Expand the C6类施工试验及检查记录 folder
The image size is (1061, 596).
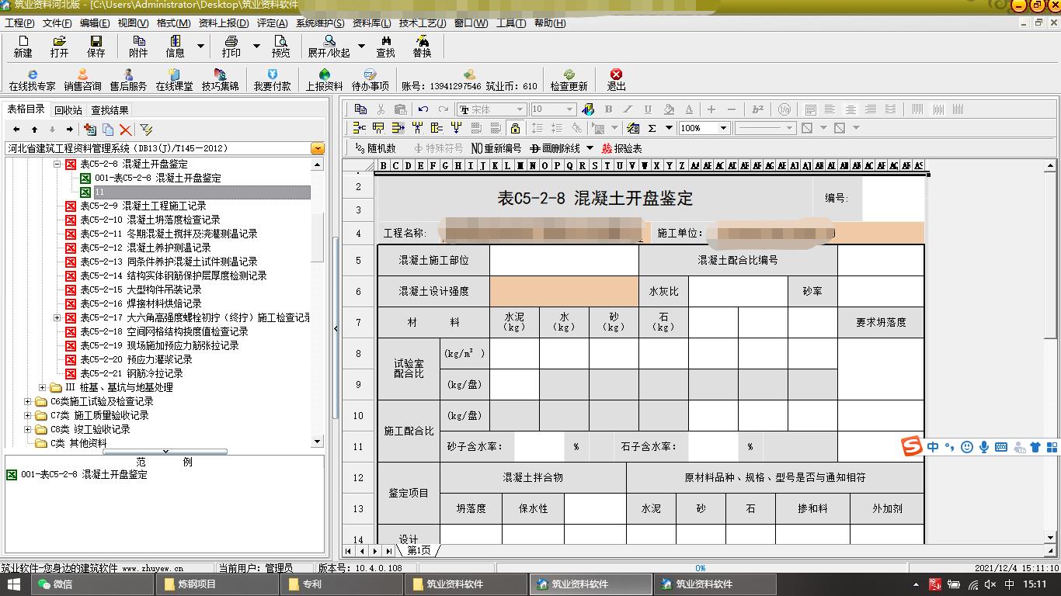28,402
